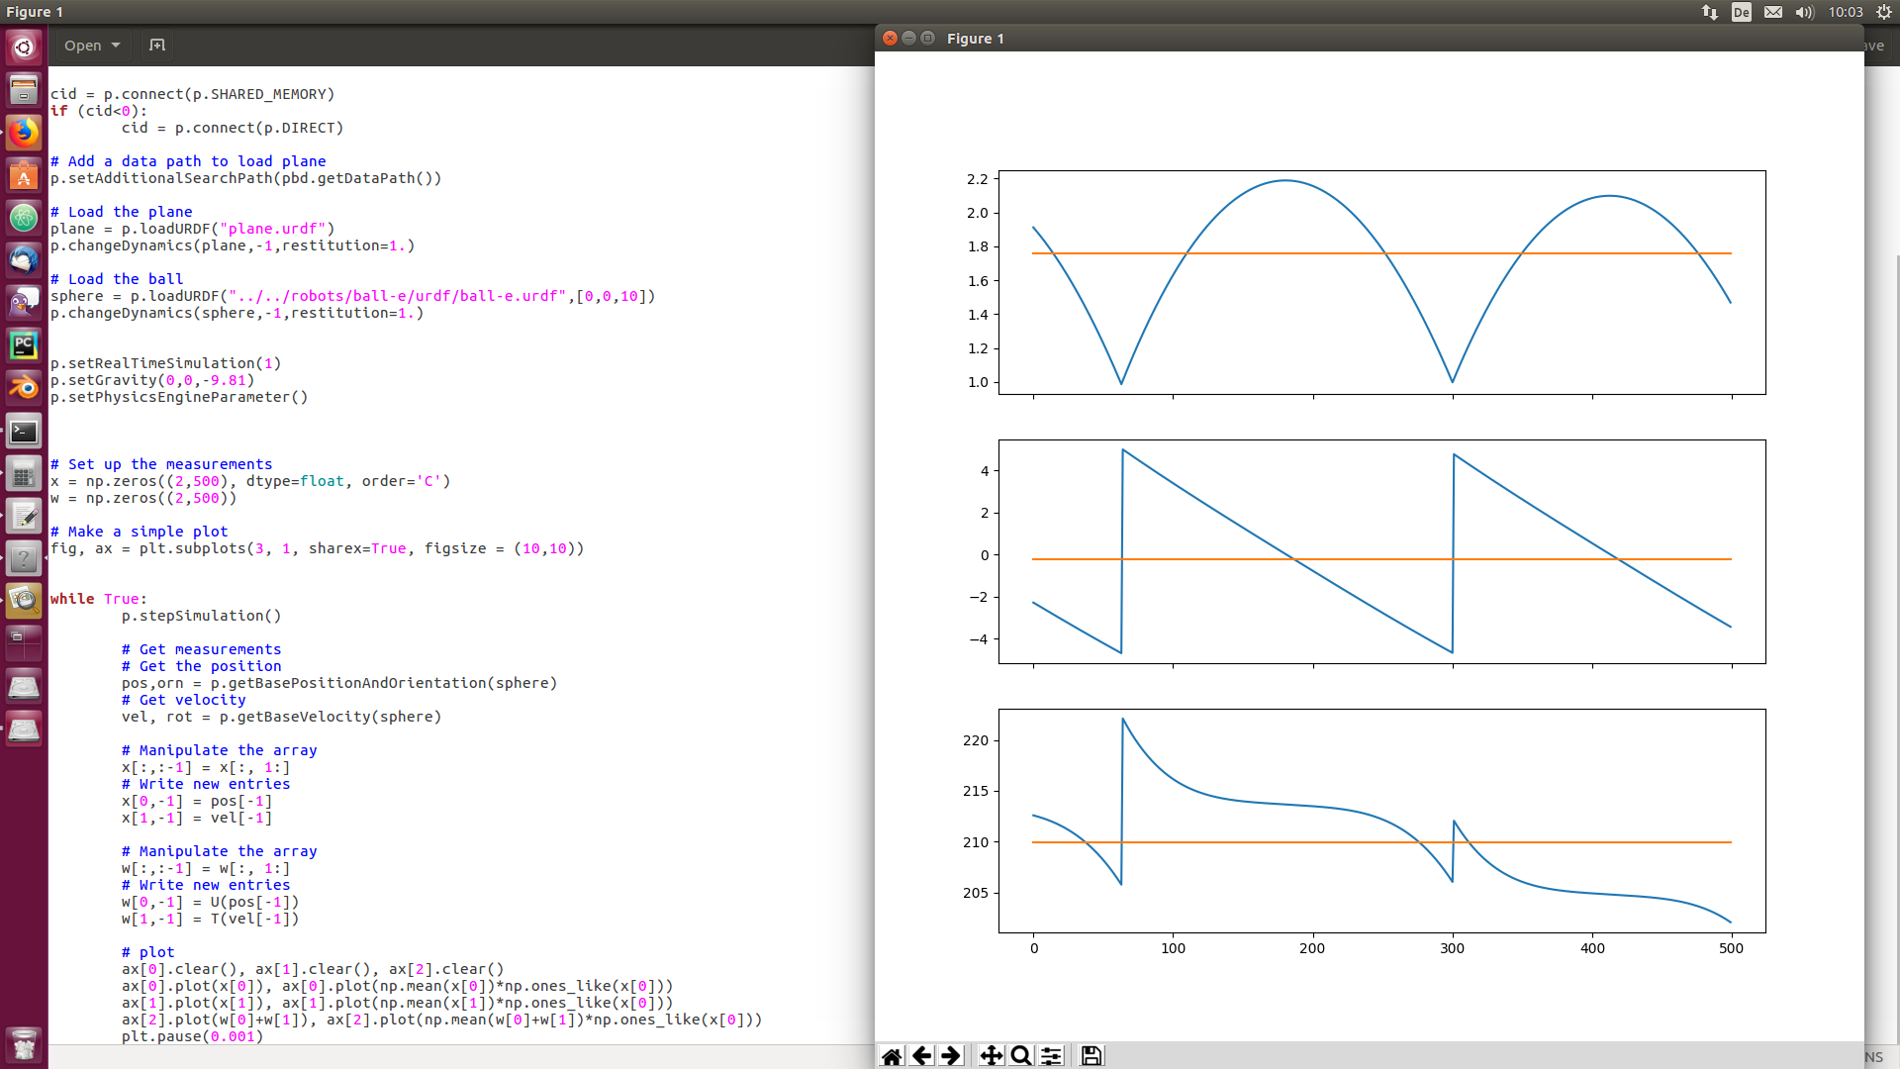Open the sound menu from the top panel
The height and width of the screenshot is (1069, 1900).
coord(1803,12)
